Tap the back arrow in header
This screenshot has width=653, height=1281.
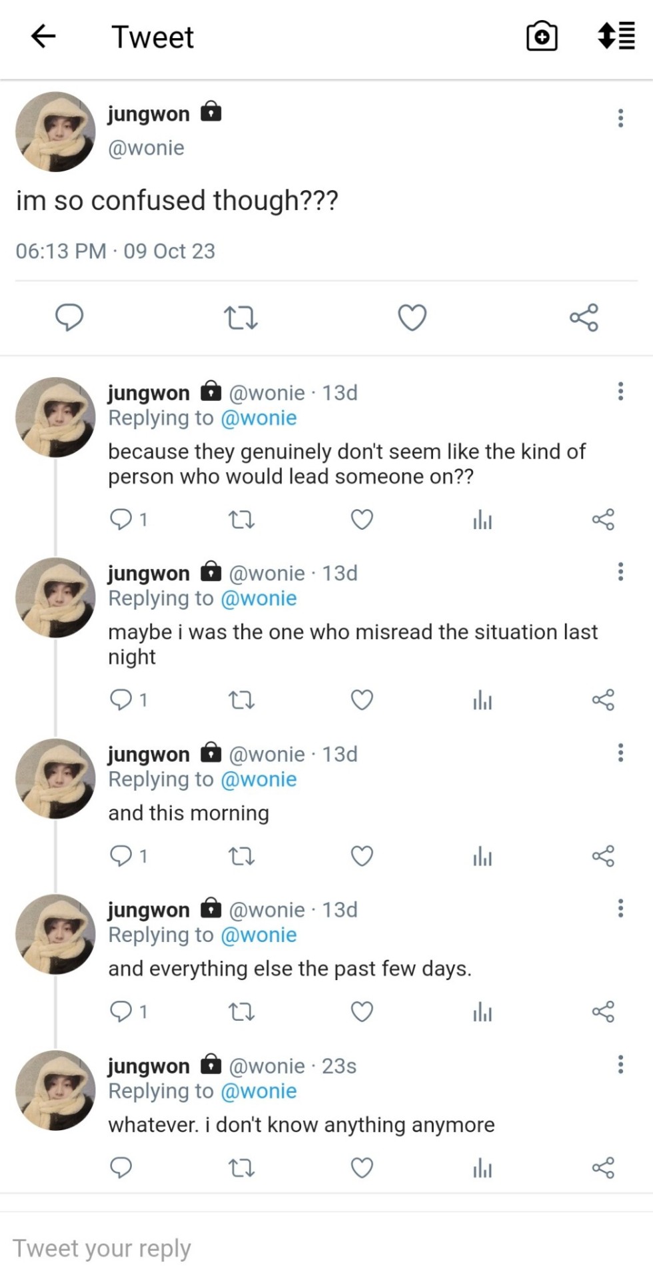pyautogui.click(x=43, y=37)
